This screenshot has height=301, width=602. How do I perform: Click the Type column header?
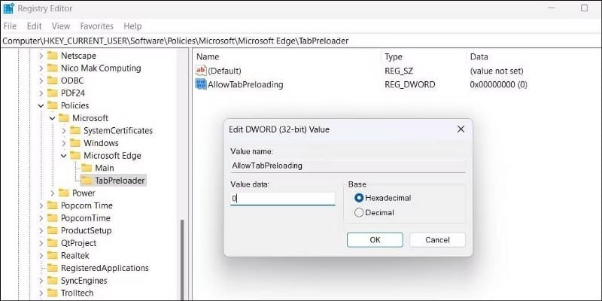click(423, 57)
